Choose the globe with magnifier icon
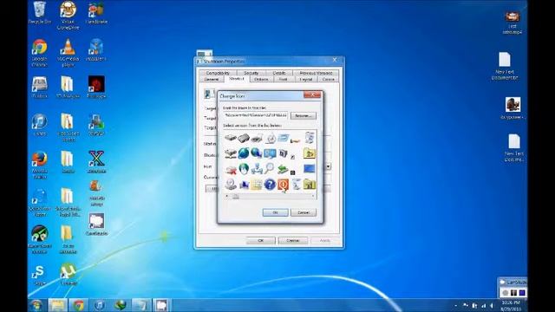 pyautogui.click(x=257, y=153)
